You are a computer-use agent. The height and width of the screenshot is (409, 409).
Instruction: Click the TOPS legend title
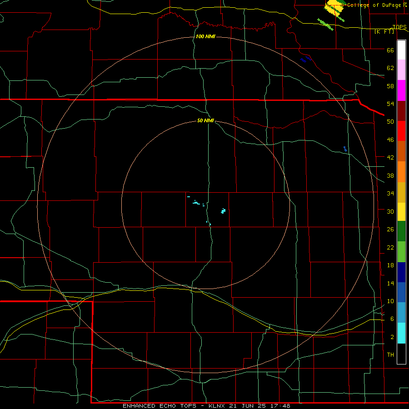399,27
